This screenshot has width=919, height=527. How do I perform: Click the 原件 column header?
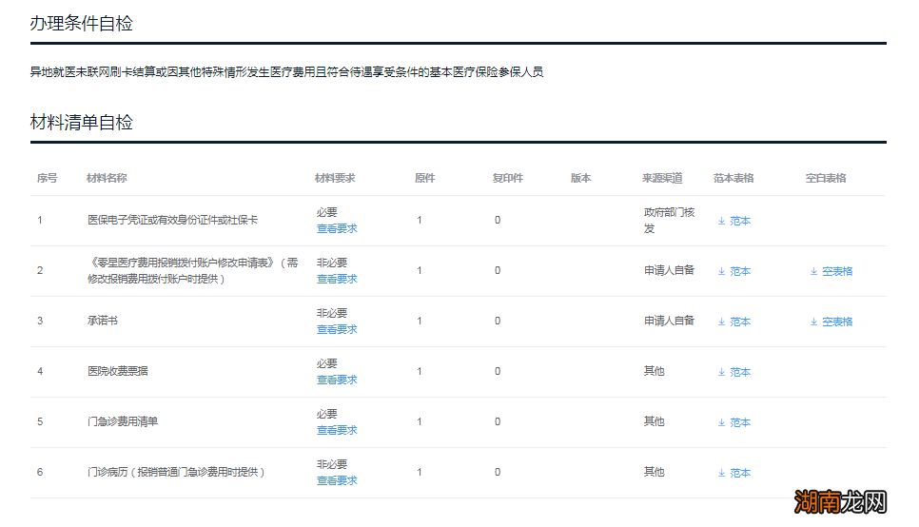(425, 178)
